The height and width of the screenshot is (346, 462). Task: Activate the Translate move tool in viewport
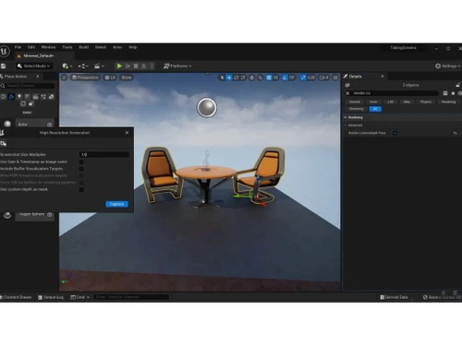(229, 78)
